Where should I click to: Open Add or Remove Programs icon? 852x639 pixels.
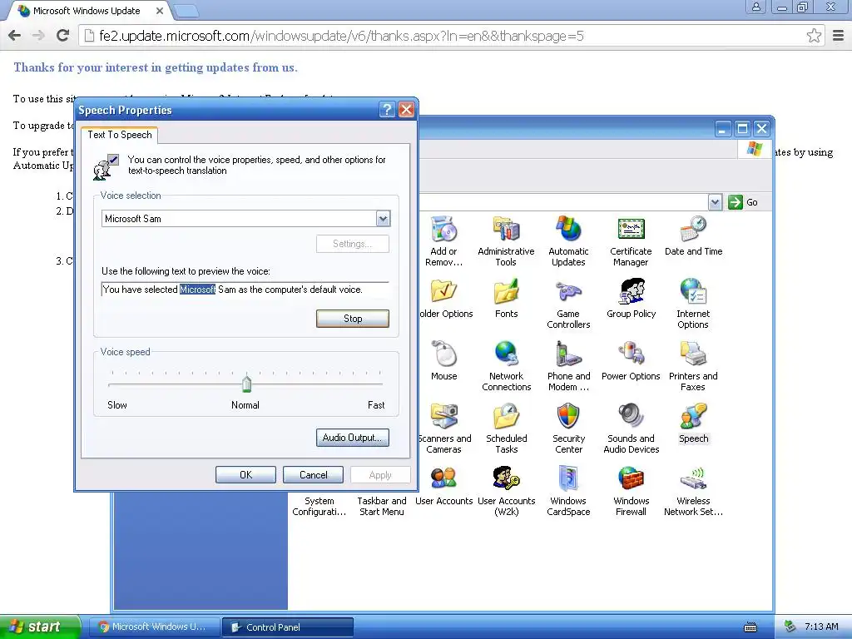(x=444, y=241)
